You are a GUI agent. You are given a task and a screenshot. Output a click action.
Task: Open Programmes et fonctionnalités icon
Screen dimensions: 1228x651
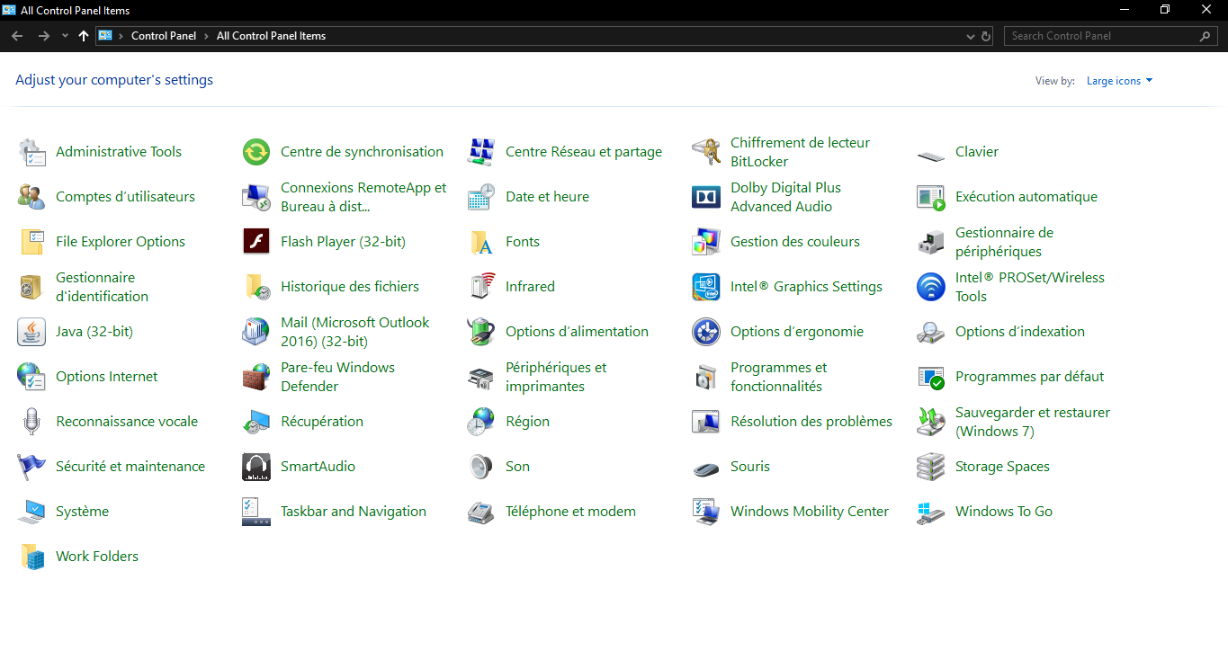(x=706, y=377)
